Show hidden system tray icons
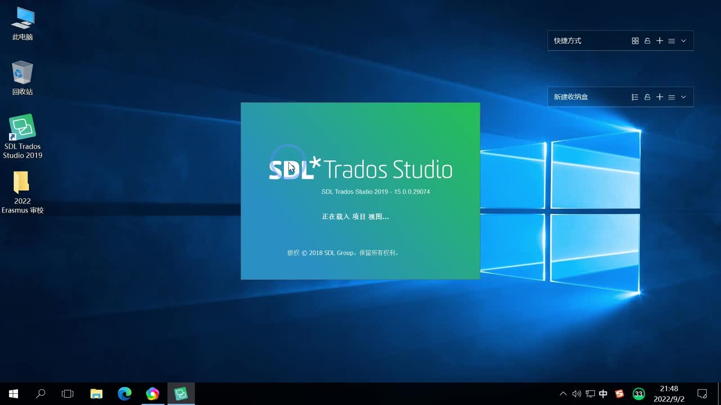The width and height of the screenshot is (721, 405). 563,394
